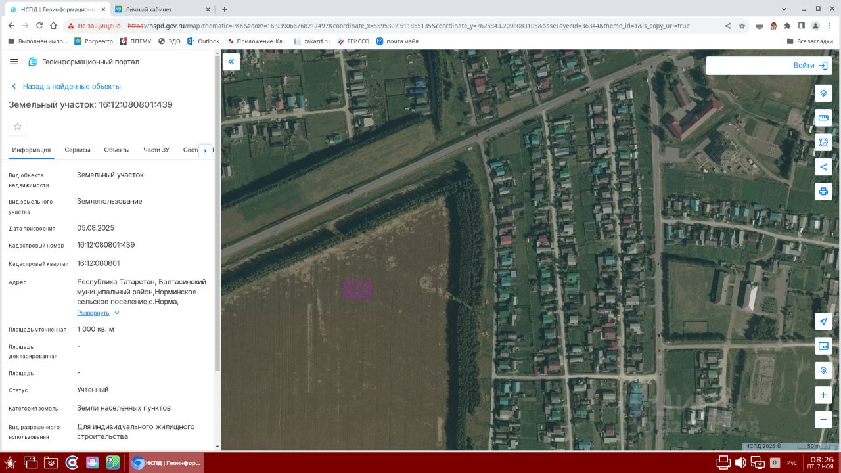Switch to the Части ЗУ tab
Viewport: 841px width, 473px height.
[156, 150]
